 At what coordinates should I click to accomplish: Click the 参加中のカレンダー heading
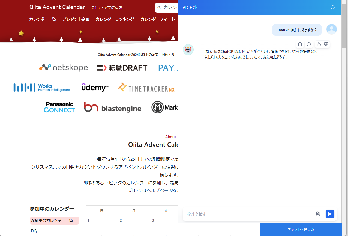pyautogui.click(x=52, y=209)
